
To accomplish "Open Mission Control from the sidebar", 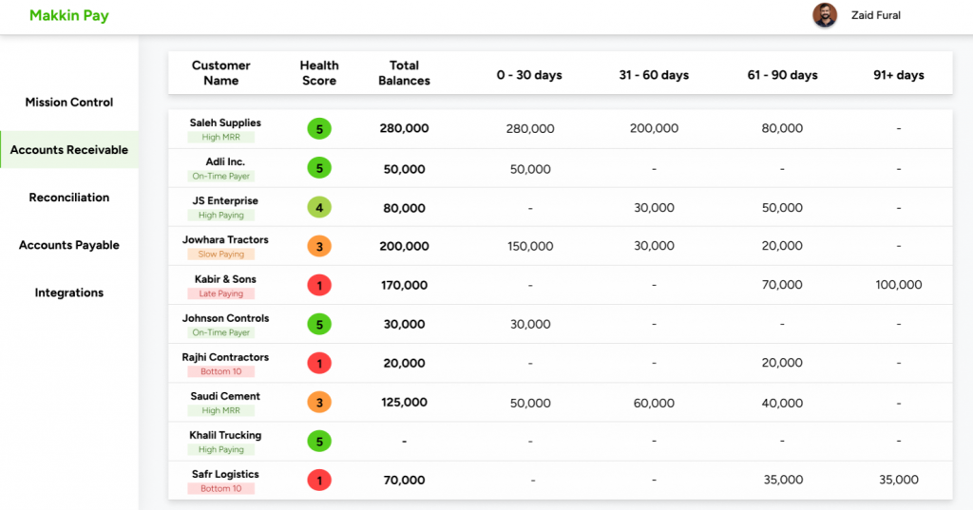I will point(69,103).
